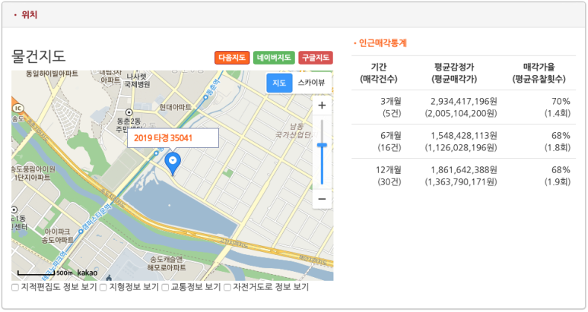Click the 동춘2동 주민센터 map marker

[129, 113]
